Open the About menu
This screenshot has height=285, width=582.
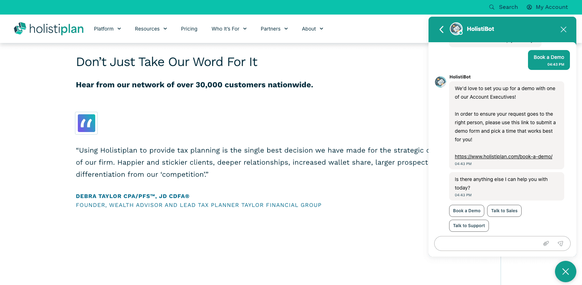click(312, 29)
